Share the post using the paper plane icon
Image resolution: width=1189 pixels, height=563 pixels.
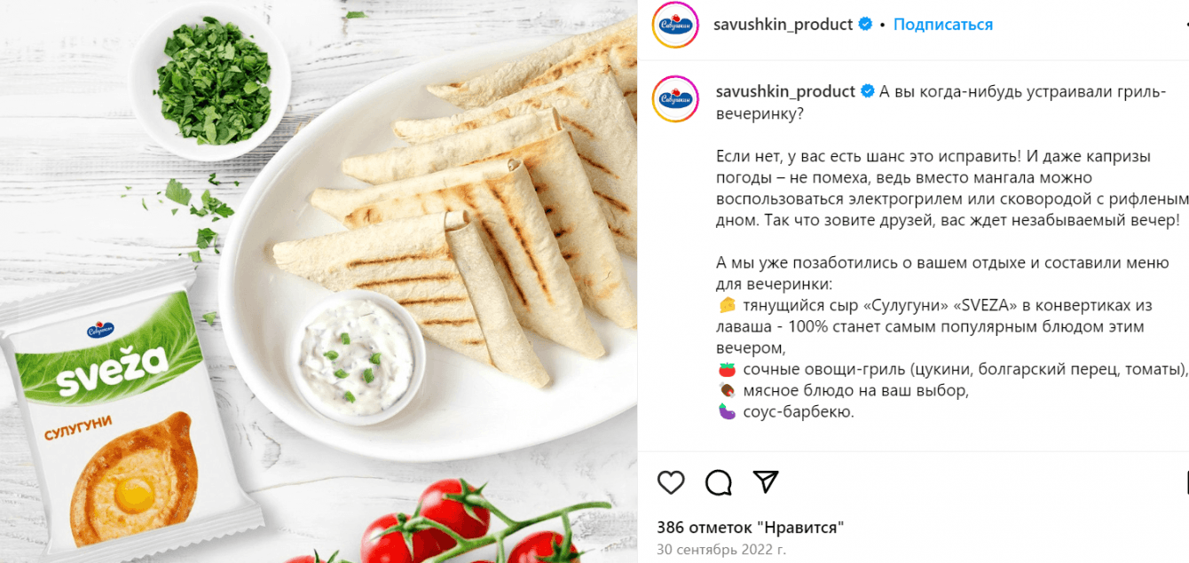(x=766, y=481)
